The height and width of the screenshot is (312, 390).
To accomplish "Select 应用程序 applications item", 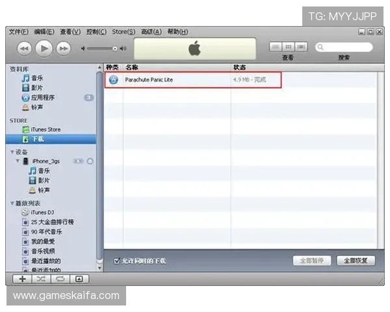I will 38,97.
